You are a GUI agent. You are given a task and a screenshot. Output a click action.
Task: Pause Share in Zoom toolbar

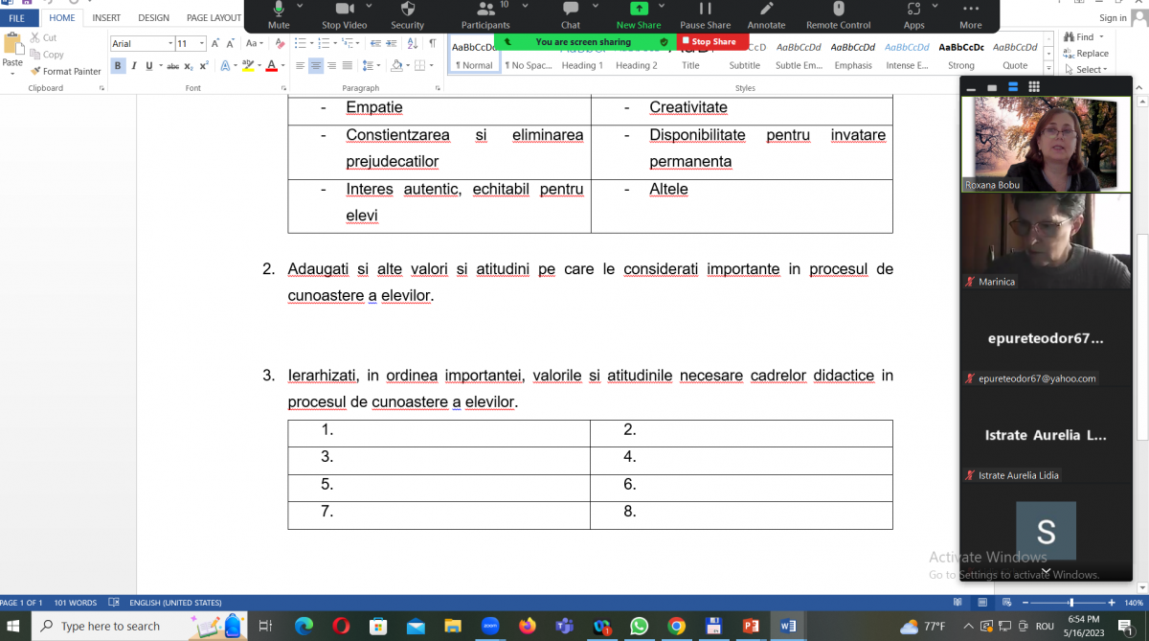pyautogui.click(x=706, y=14)
